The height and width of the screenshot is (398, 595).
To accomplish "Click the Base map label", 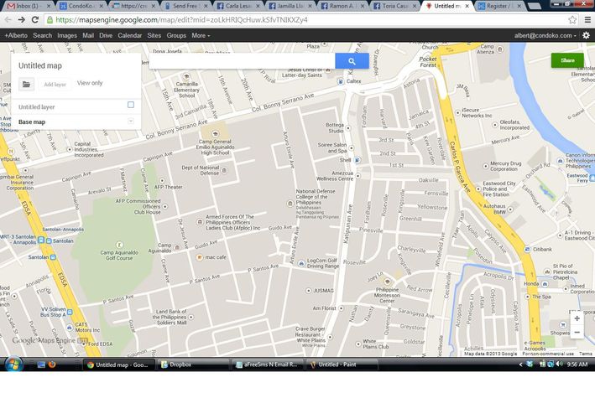I will tap(32, 122).
